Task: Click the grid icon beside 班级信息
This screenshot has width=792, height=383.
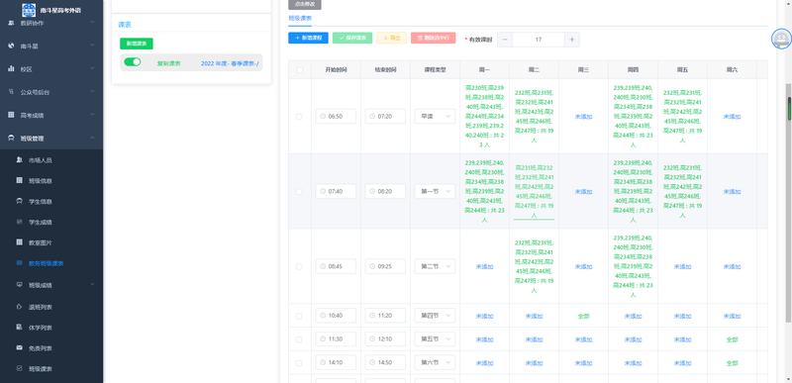Action: pyautogui.click(x=19, y=181)
